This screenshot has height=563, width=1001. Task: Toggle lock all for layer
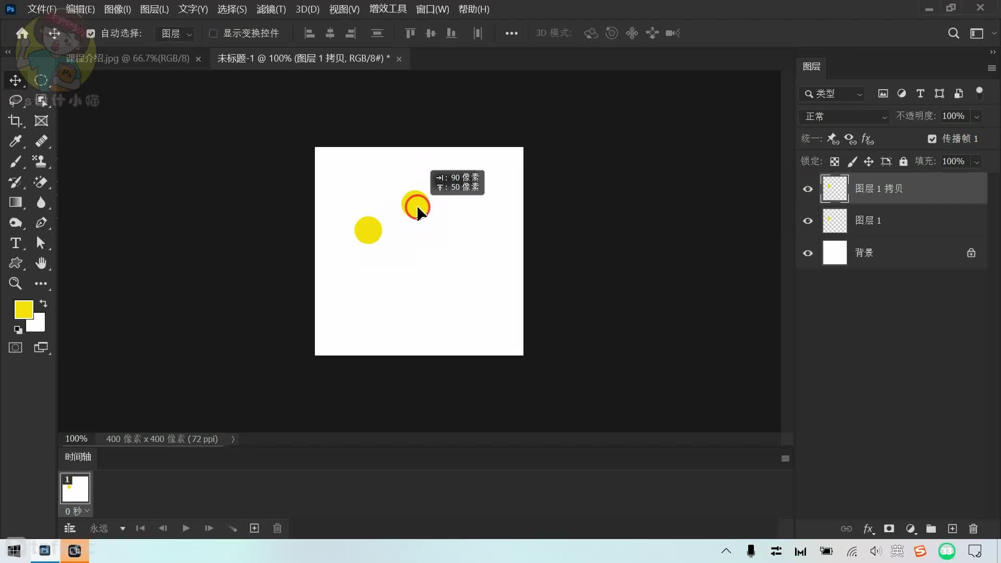click(x=904, y=162)
